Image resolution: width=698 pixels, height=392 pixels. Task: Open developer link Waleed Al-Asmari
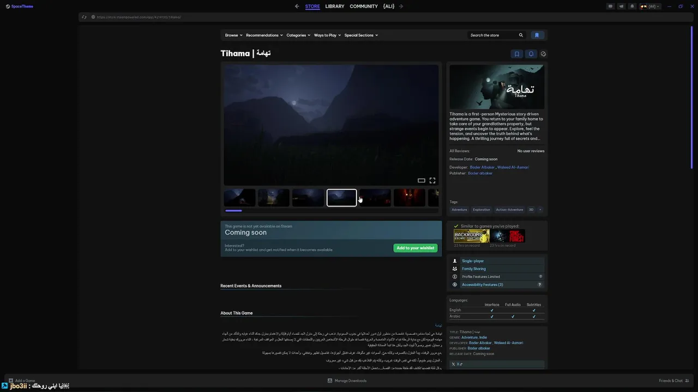click(x=513, y=167)
